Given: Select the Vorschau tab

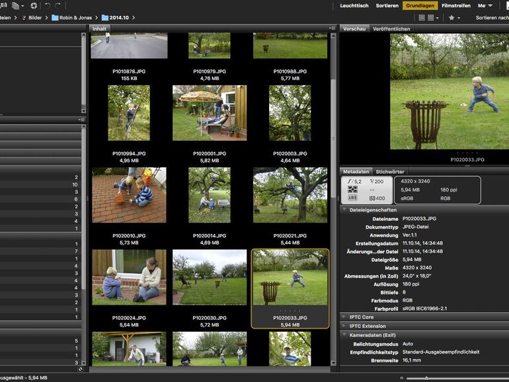Looking at the screenshot, I should pyautogui.click(x=354, y=28).
